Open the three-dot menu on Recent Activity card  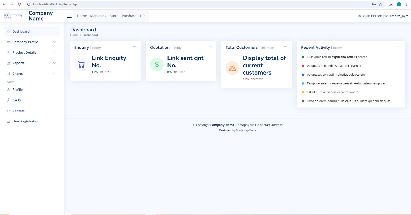coord(399,47)
